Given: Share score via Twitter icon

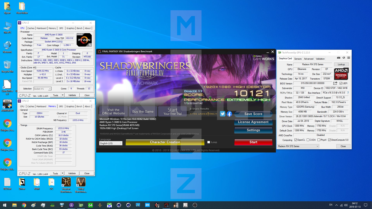Looking at the screenshot, I should pos(223,114).
